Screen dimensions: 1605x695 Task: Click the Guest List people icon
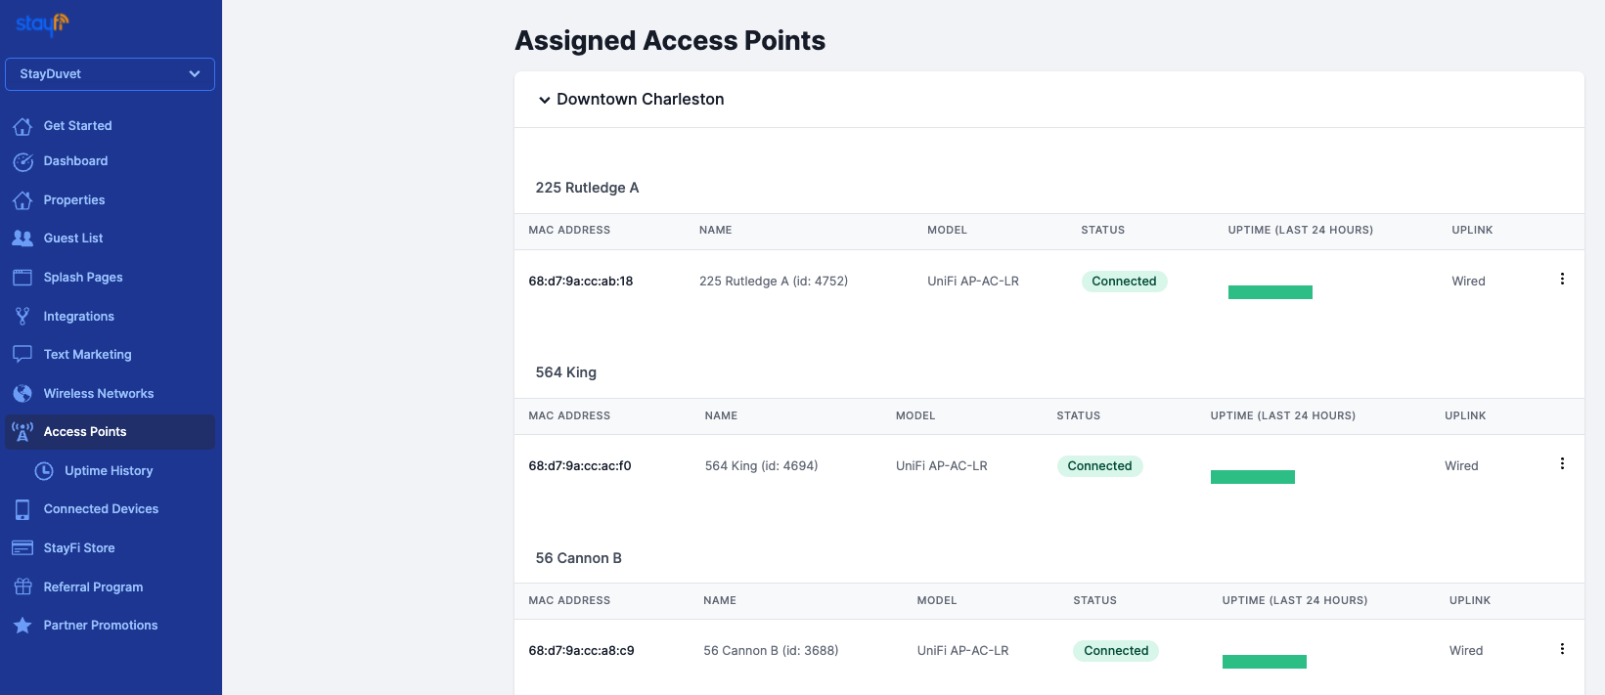click(22, 239)
